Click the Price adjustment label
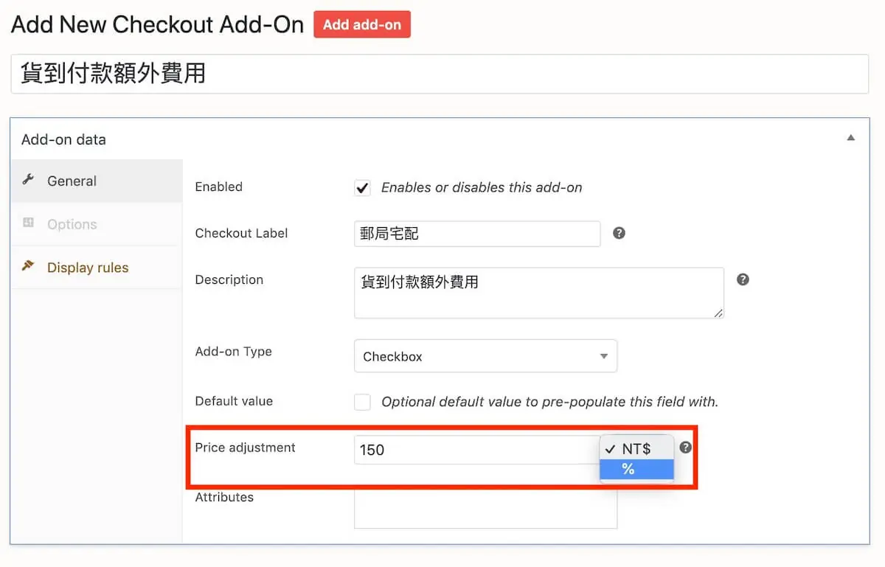This screenshot has width=885, height=567. pyautogui.click(x=245, y=448)
